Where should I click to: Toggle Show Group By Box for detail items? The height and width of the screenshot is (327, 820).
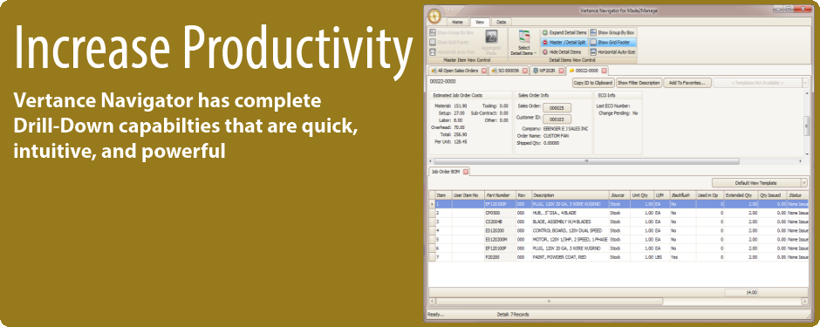point(612,32)
